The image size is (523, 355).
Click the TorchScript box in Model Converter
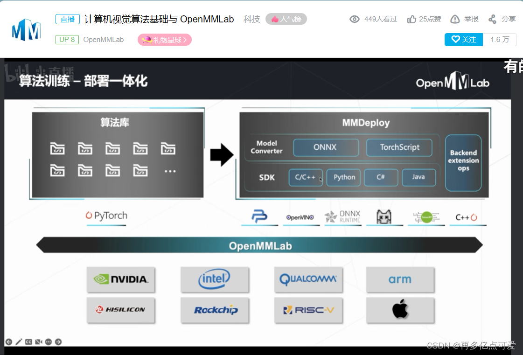399,147
